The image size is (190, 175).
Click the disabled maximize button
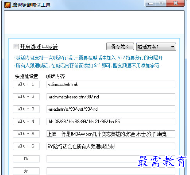(x=161, y=3)
